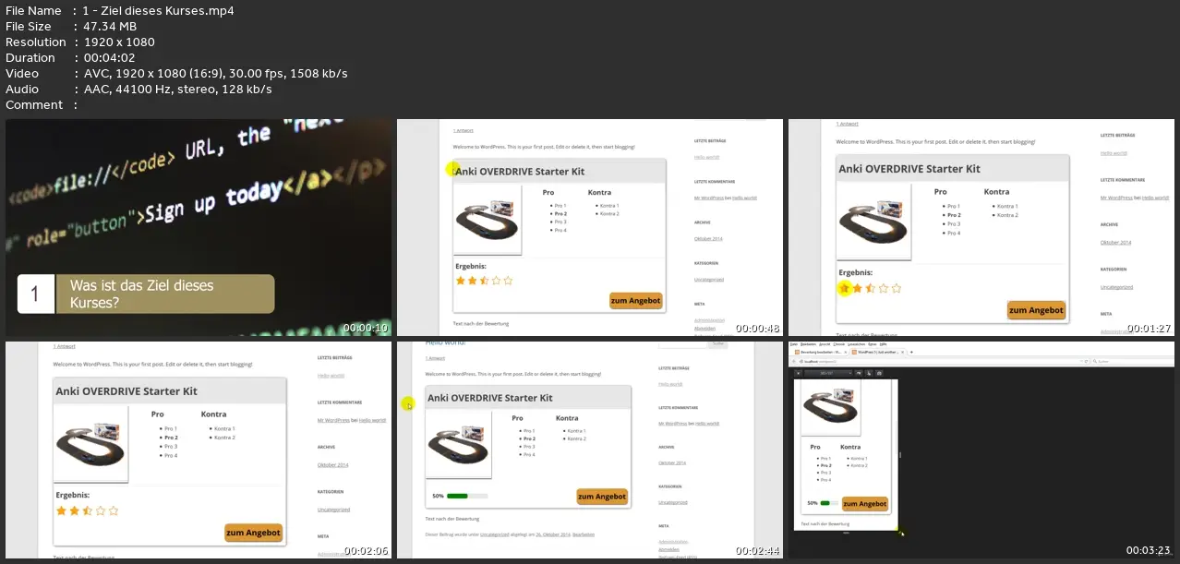Open 'Oktober 2014' archive link in 00:02:06 frame
The width and height of the screenshot is (1180, 564).
click(333, 464)
